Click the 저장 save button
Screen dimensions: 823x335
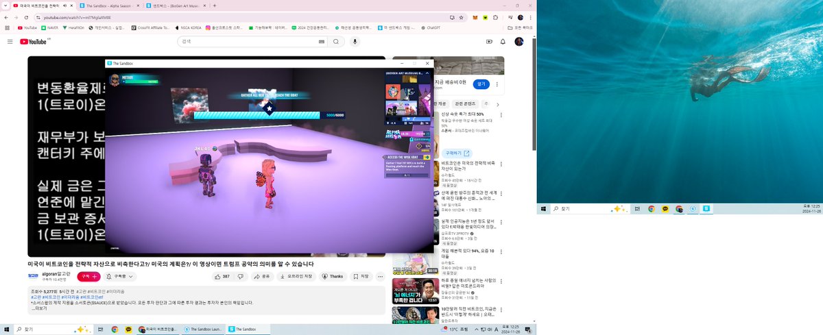coord(361,276)
